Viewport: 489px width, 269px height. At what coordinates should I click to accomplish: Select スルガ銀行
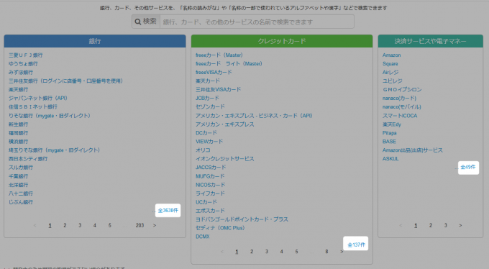(x=21, y=168)
